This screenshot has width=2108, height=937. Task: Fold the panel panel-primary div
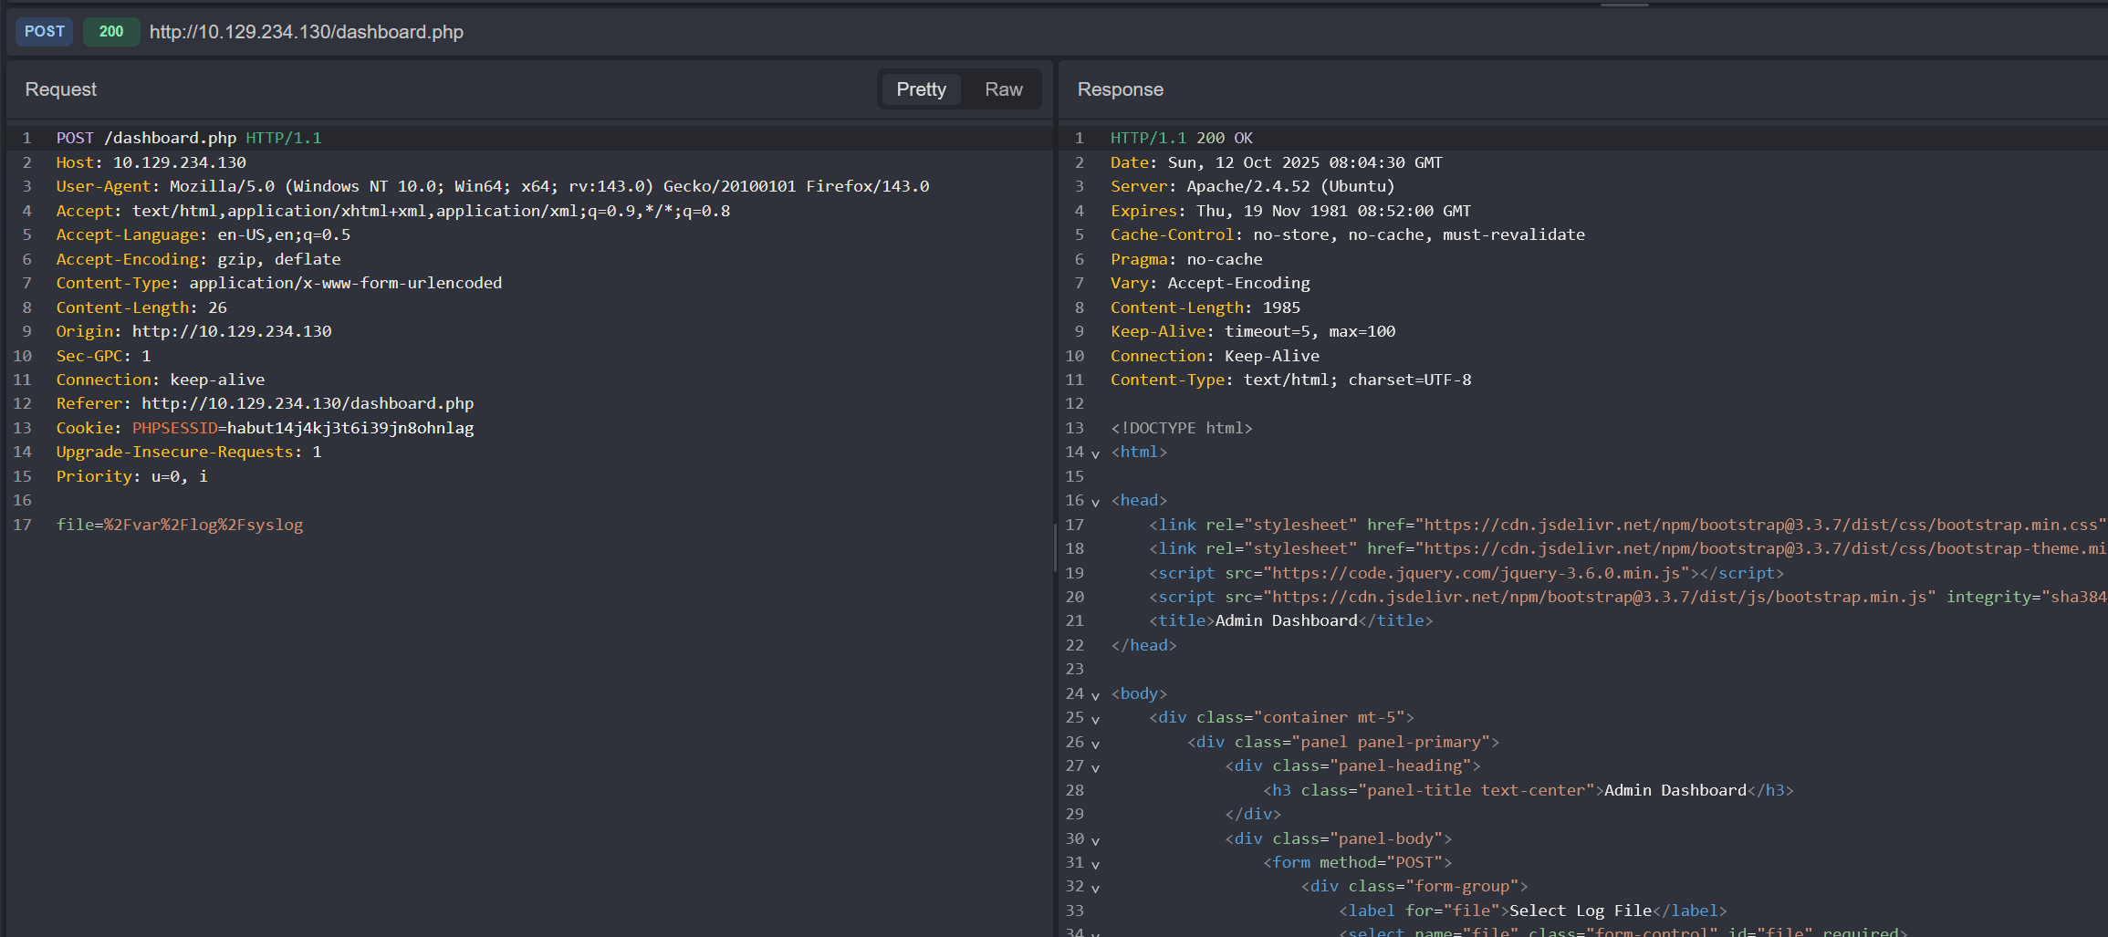(1095, 744)
